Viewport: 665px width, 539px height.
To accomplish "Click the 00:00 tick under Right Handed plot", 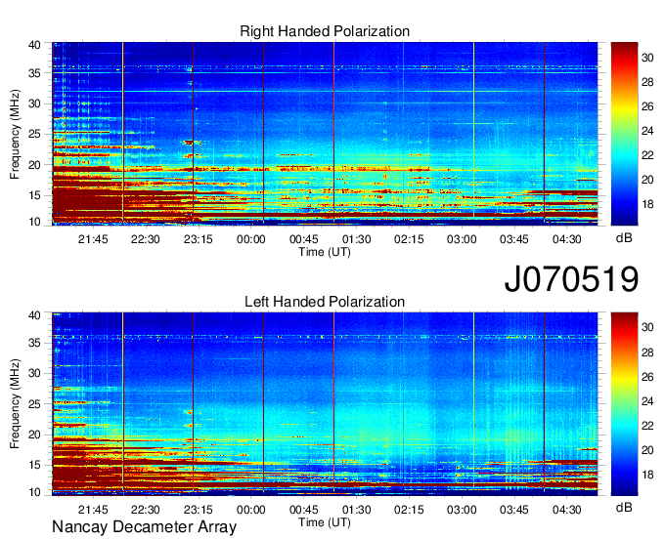I will tap(251, 239).
